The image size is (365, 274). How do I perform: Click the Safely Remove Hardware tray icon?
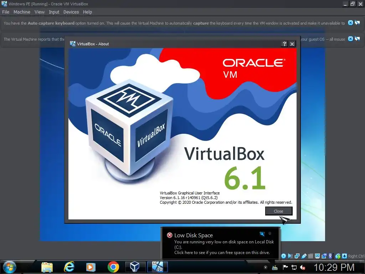coord(275,268)
